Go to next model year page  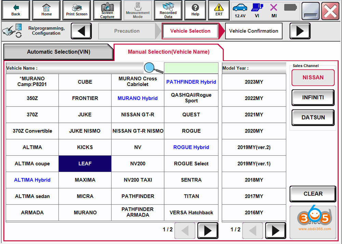pos(275,230)
